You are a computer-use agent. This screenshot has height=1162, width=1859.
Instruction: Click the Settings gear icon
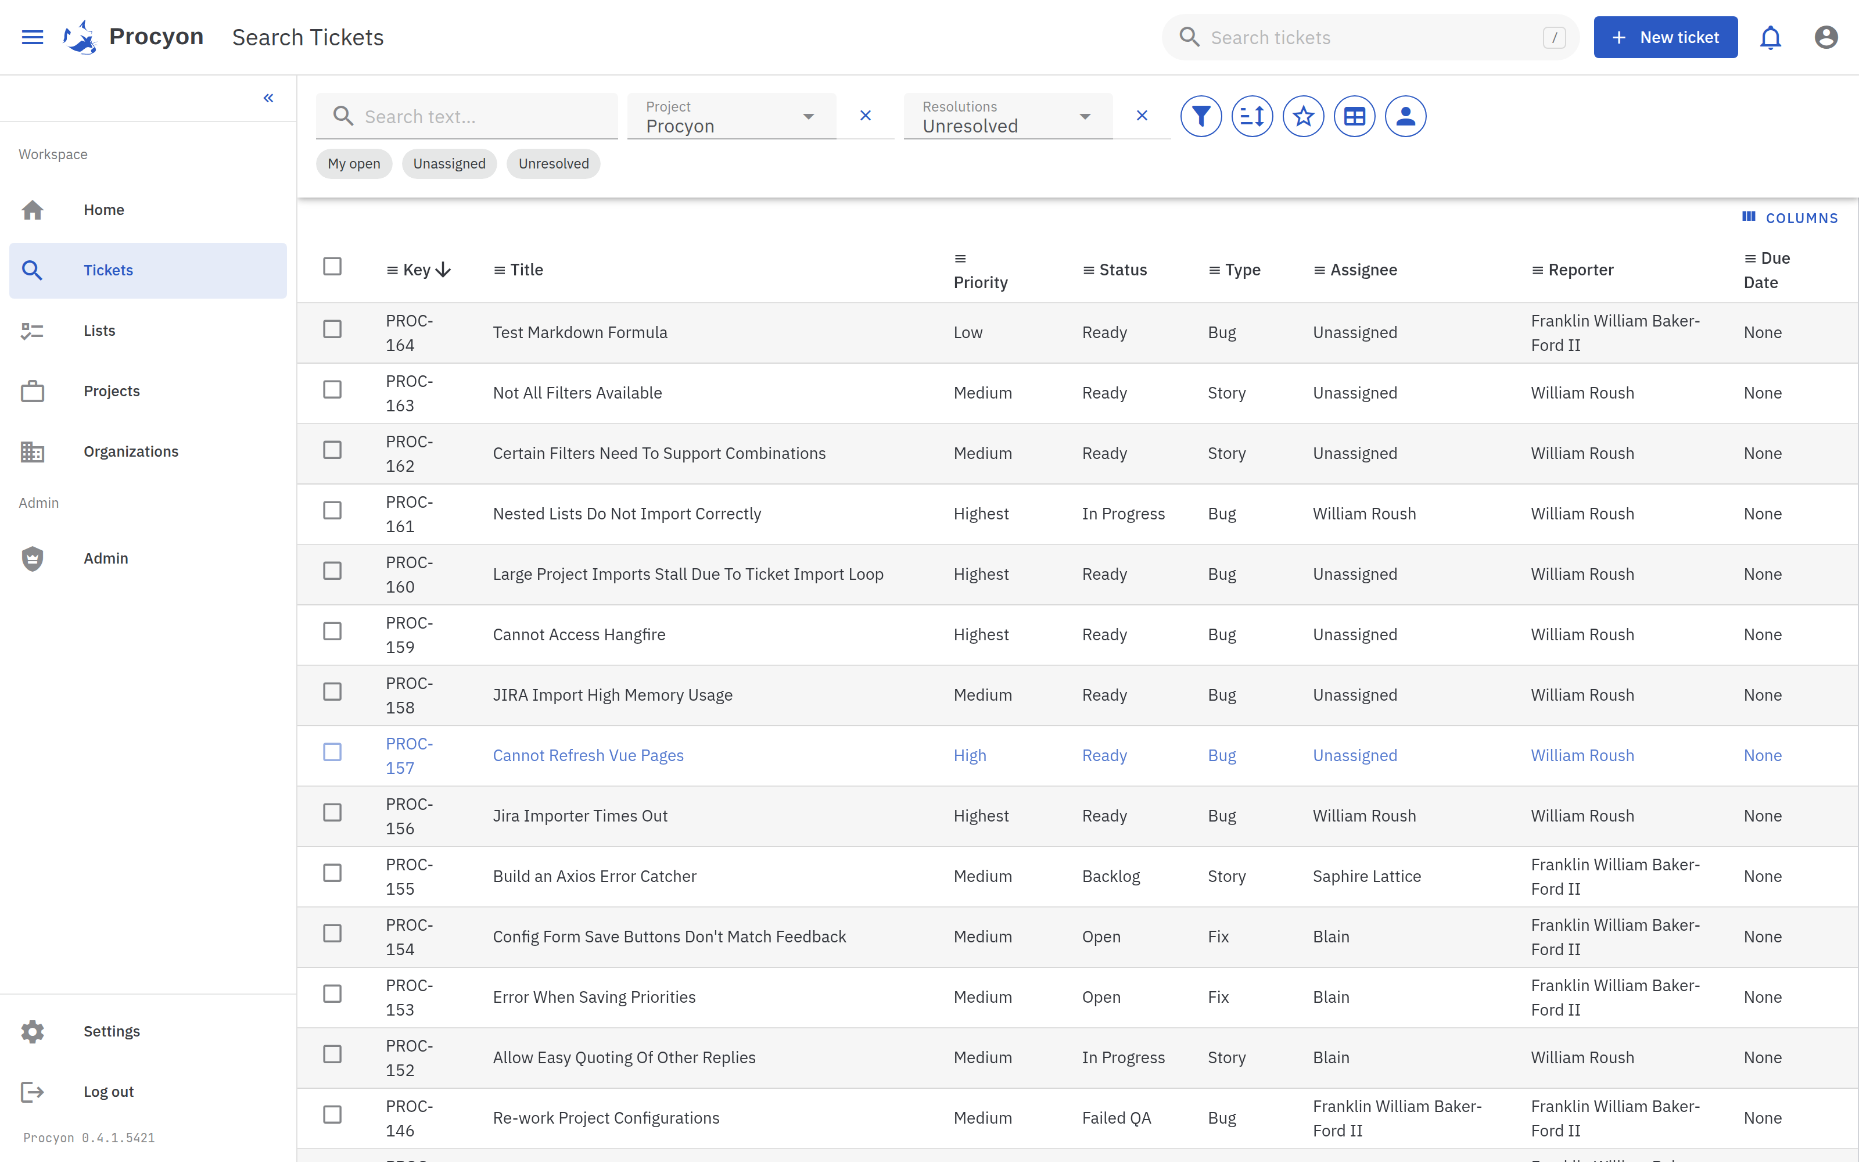point(33,1031)
